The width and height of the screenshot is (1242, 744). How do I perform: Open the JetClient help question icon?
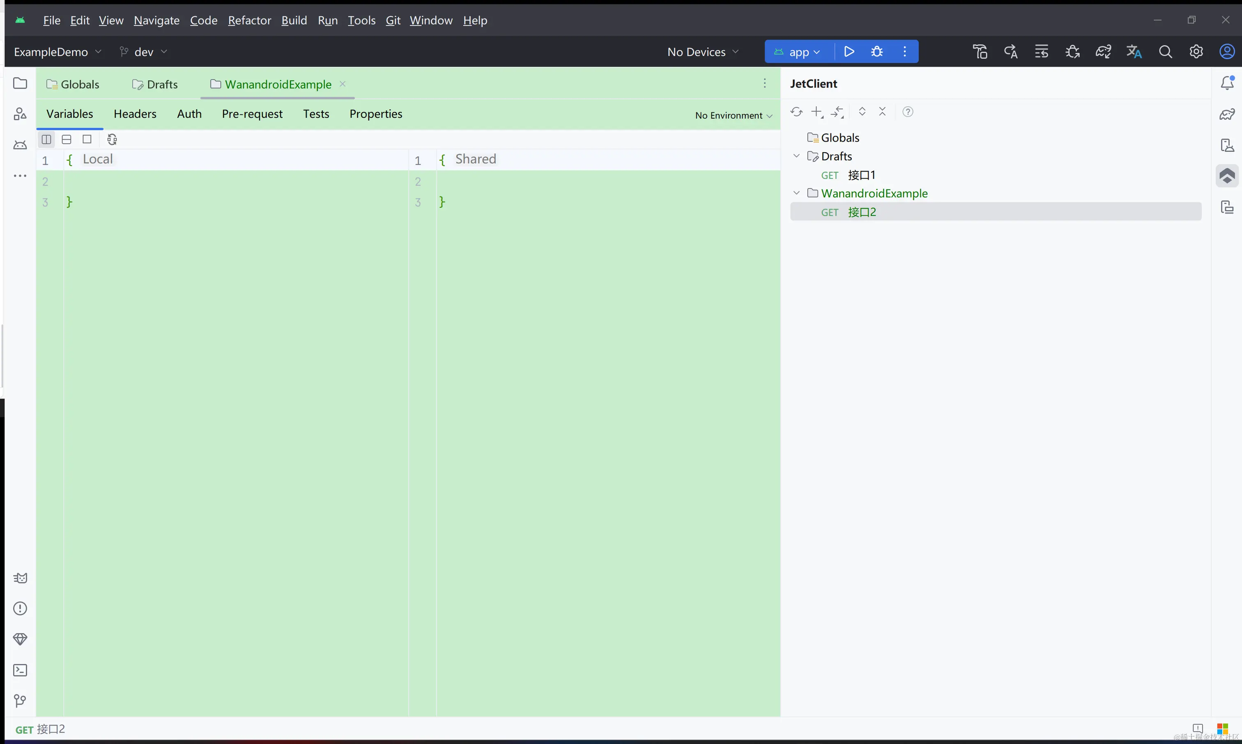(x=907, y=112)
